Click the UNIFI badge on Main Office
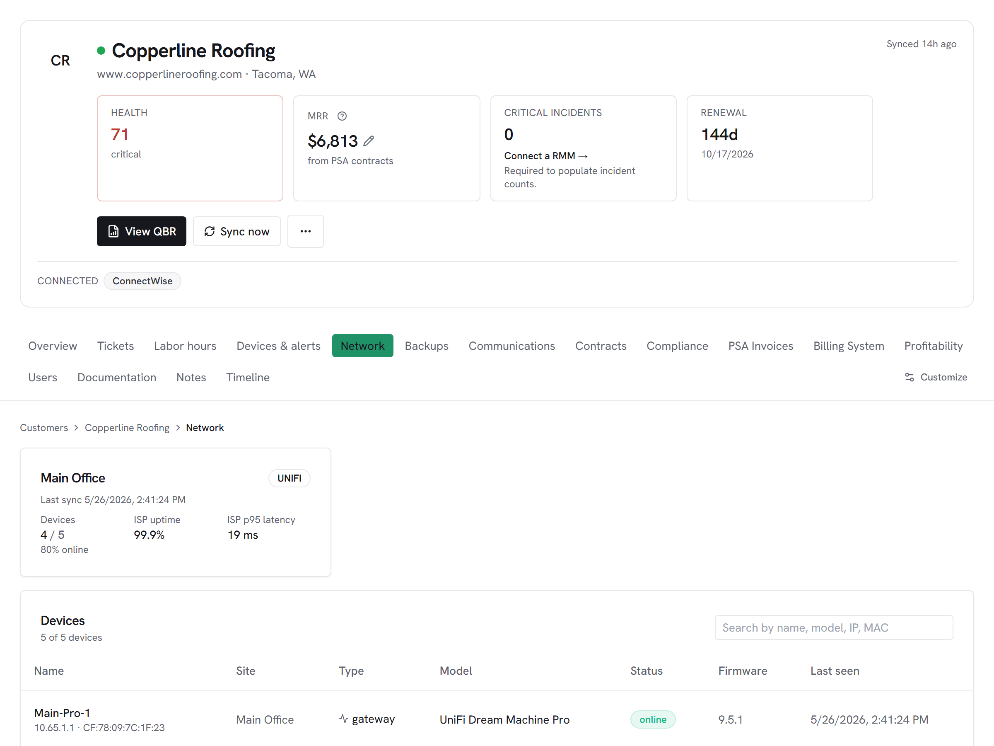 pos(290,477)
